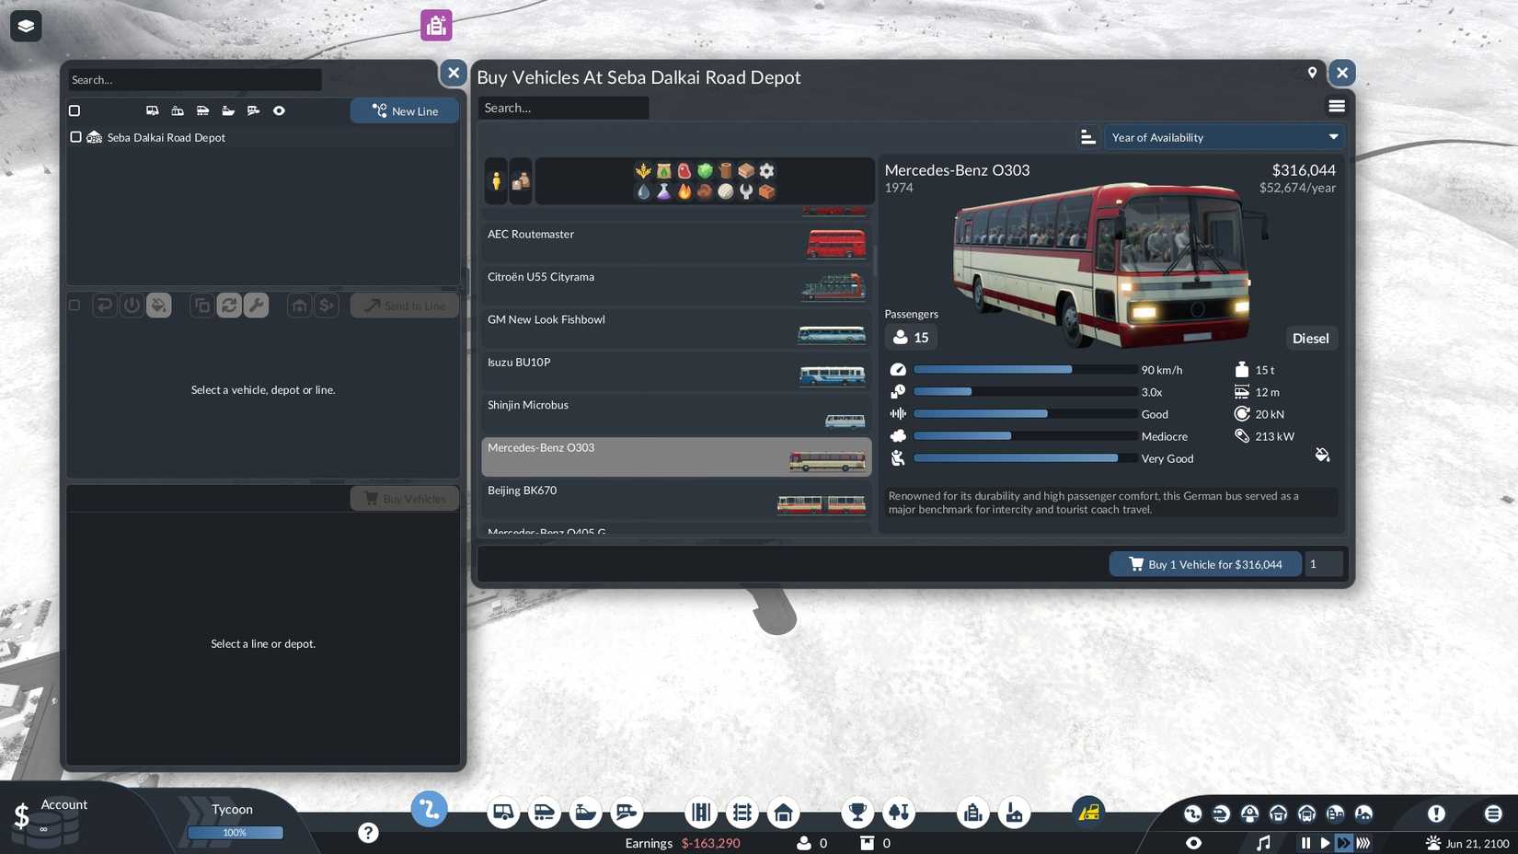The height and width of the screenshot is (854, 1518).
Task: Filter line list by ships
Action: 228,110
